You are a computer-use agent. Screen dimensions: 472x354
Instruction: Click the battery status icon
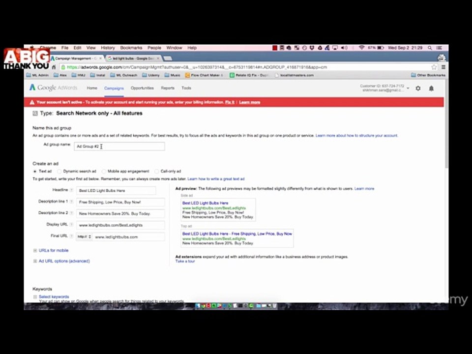click(381, 48)
